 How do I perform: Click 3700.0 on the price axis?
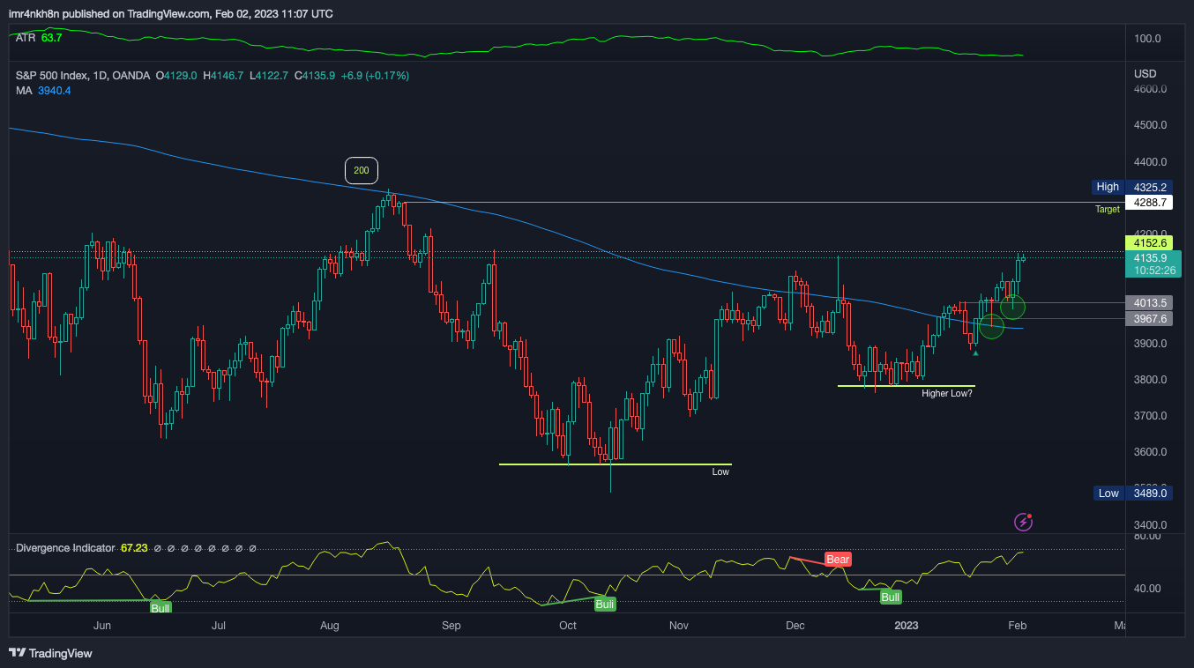(x=1150, y=416)
